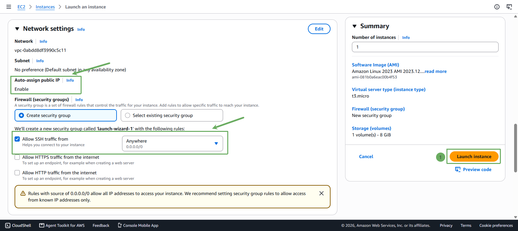Open the CloudShell screen icon in top bar
518x231 pixels.
click(509, 7)
